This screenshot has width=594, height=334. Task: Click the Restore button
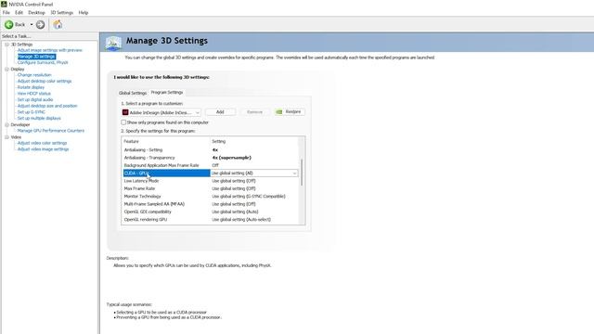[x=290, y=112]
